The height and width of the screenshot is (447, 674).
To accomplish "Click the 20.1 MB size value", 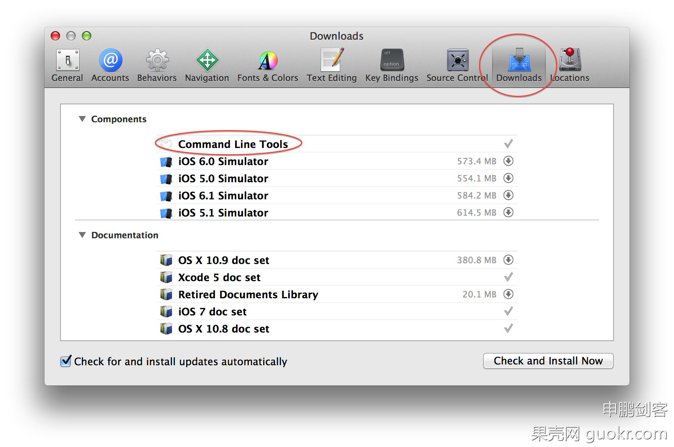I will click(x=479, y=294).
